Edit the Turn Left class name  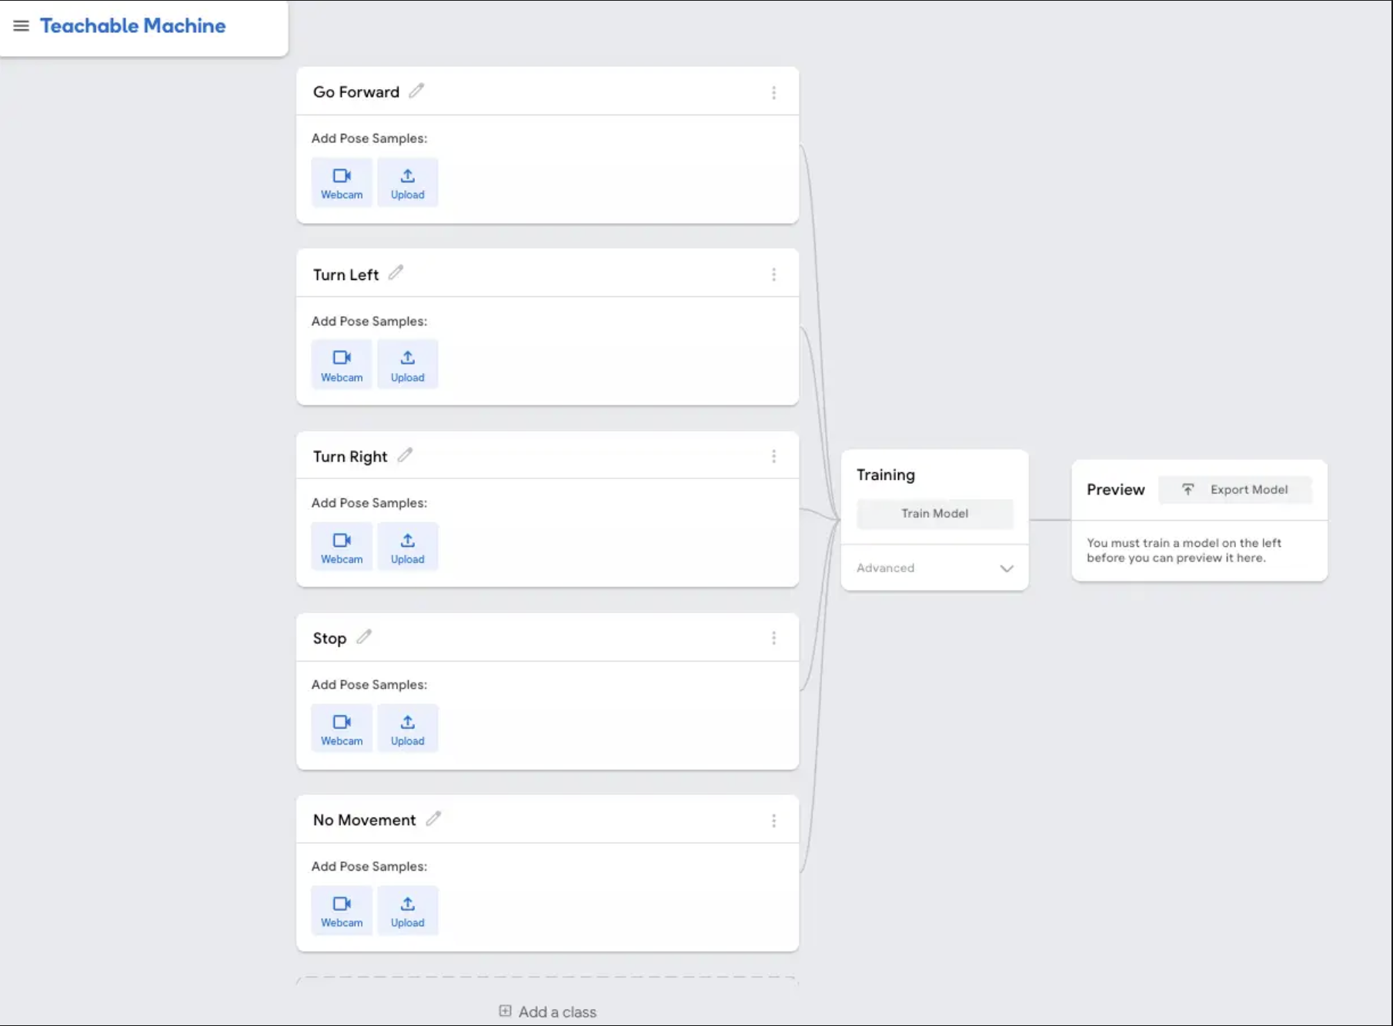point(396,273)
